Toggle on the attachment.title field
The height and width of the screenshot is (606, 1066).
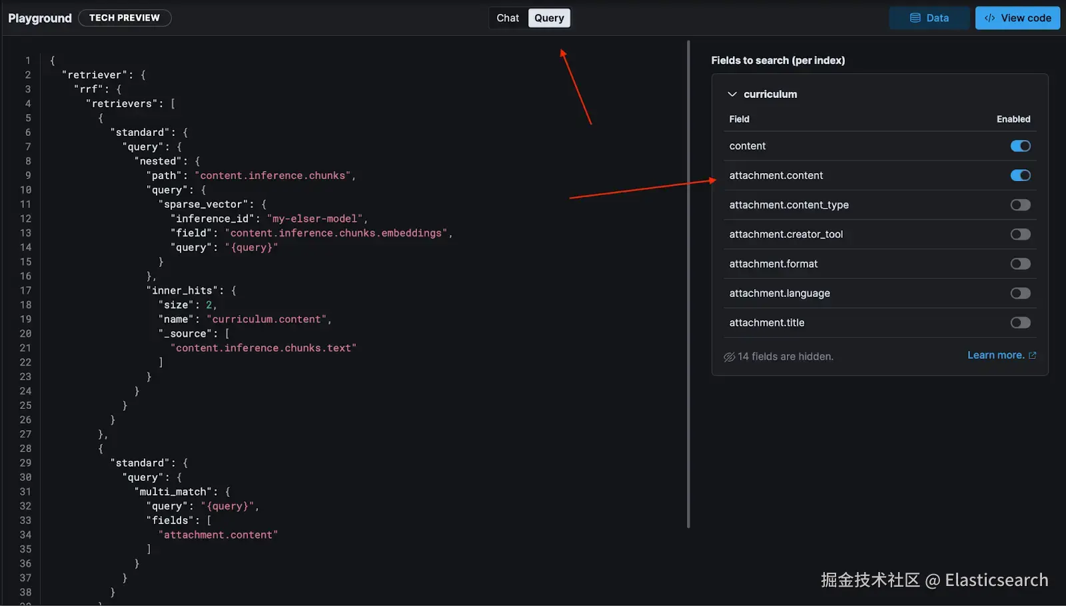1020,323
